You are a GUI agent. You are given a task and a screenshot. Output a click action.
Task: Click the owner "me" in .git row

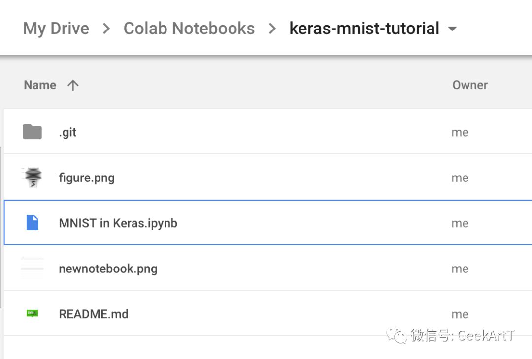tap(460, 132)
